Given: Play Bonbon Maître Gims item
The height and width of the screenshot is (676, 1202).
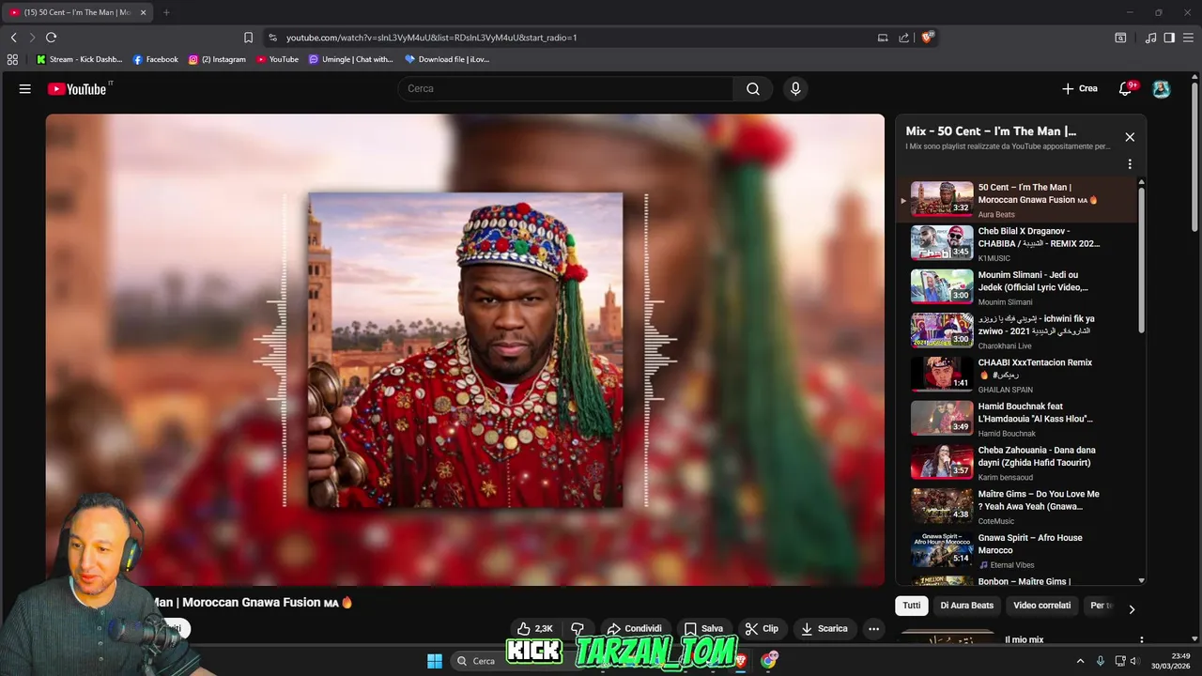Looking at the screenshot, I should point(1018,582).
